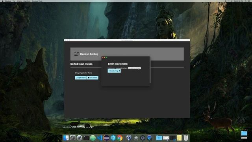The image size is (252, 142).
Task: Open the minimized dark window in dock
Action: pos(172,138)
